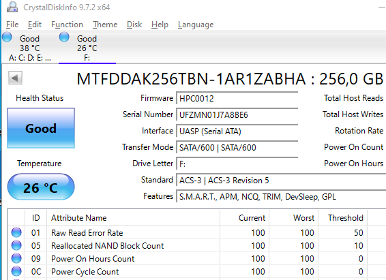Image resolution: width=386 pixels, height=280 pixels.
Task: Go to previous disk with left arrow button
Action: (15, 78)
